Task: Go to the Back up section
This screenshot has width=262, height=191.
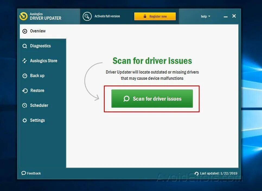Action: tap(43, 76)
